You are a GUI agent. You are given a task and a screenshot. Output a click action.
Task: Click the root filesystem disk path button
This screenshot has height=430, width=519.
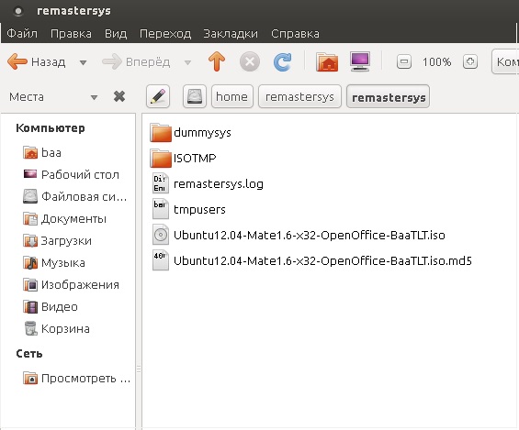pyautogui.click(x=195, y=97)
